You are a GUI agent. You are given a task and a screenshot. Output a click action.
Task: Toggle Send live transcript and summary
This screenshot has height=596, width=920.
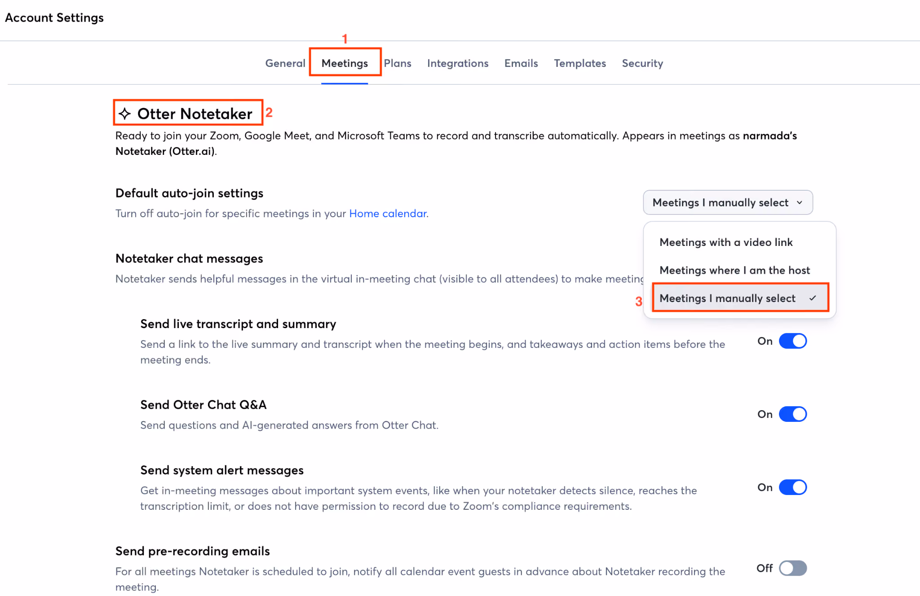coord(793,341)
